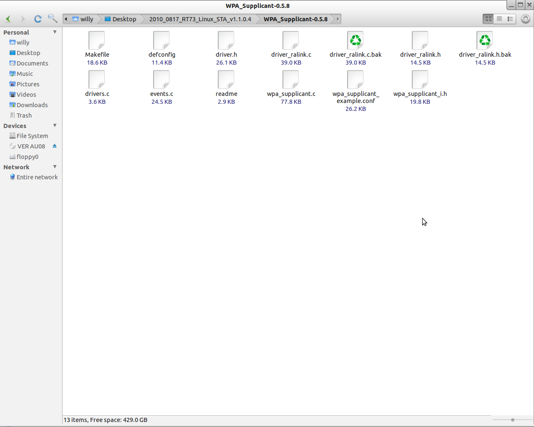This screenshot has width=534, height=427.
Task: Open the driver_ralink.c.bak backup file icon
Action: 355,40
